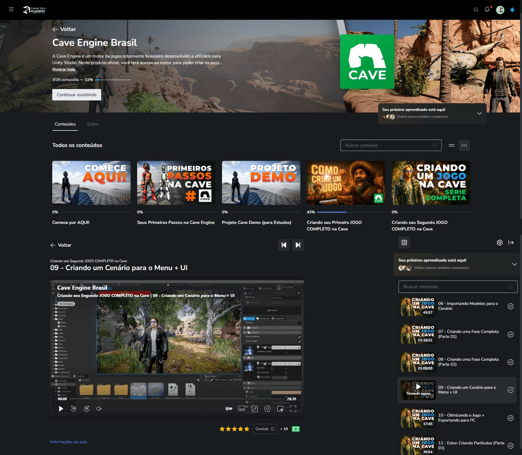Open lesson 08 Criando uma Fase Completa Parte 02
This screenshot has height=455, width=522.
point(457,362)
